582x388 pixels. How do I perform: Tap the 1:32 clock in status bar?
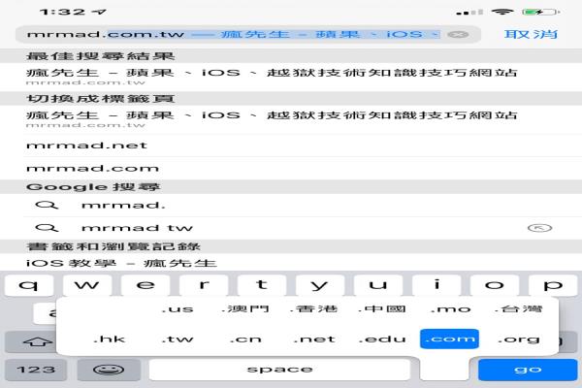pyautogui.click(x=63, y=12)
